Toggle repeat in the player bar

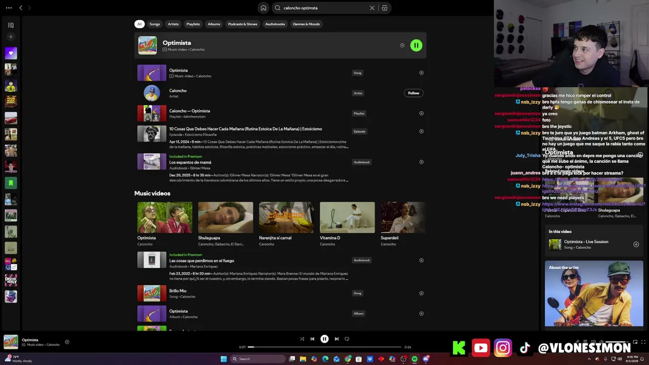[x=347, y=339]
